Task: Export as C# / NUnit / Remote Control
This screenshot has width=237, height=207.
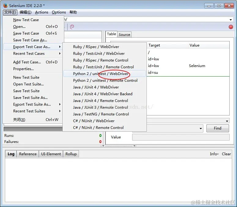Action: tap(105, 128)
